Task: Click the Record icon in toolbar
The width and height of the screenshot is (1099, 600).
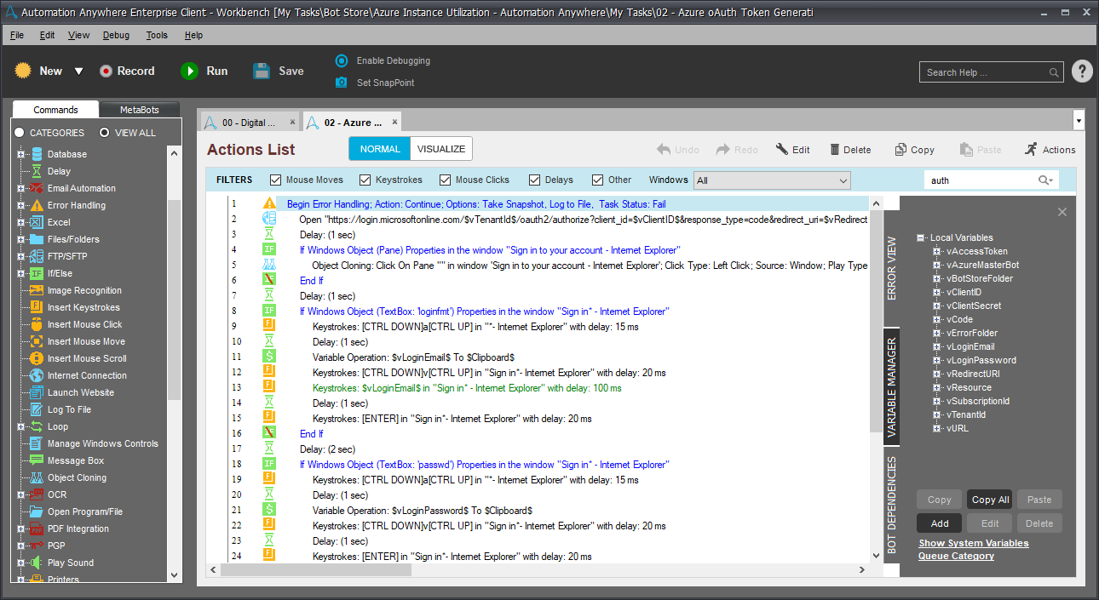Action: click(106, 71)
